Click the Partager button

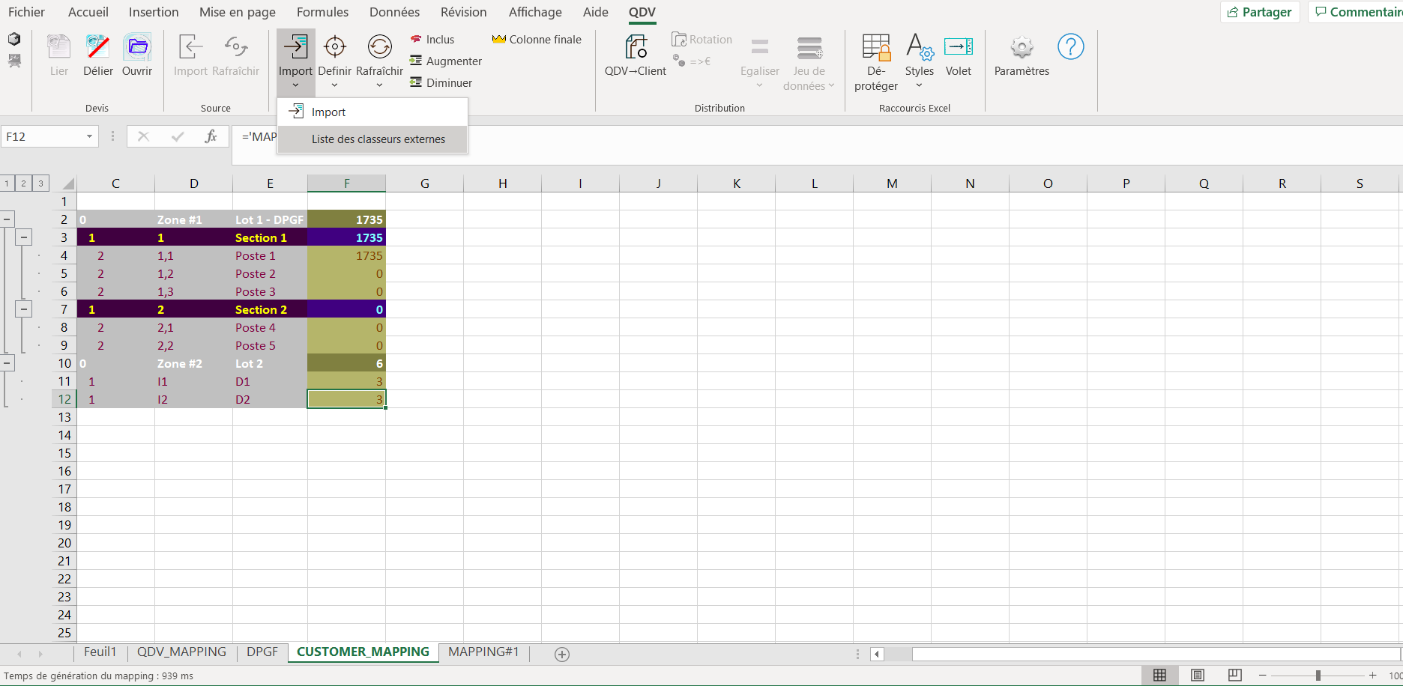pyautogui.click(x=1260, y=12)
